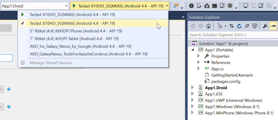The height and width of the screenshot is (120, 278).
Task: Toggle Preview Selected Items button
Action: coord(273,26)
